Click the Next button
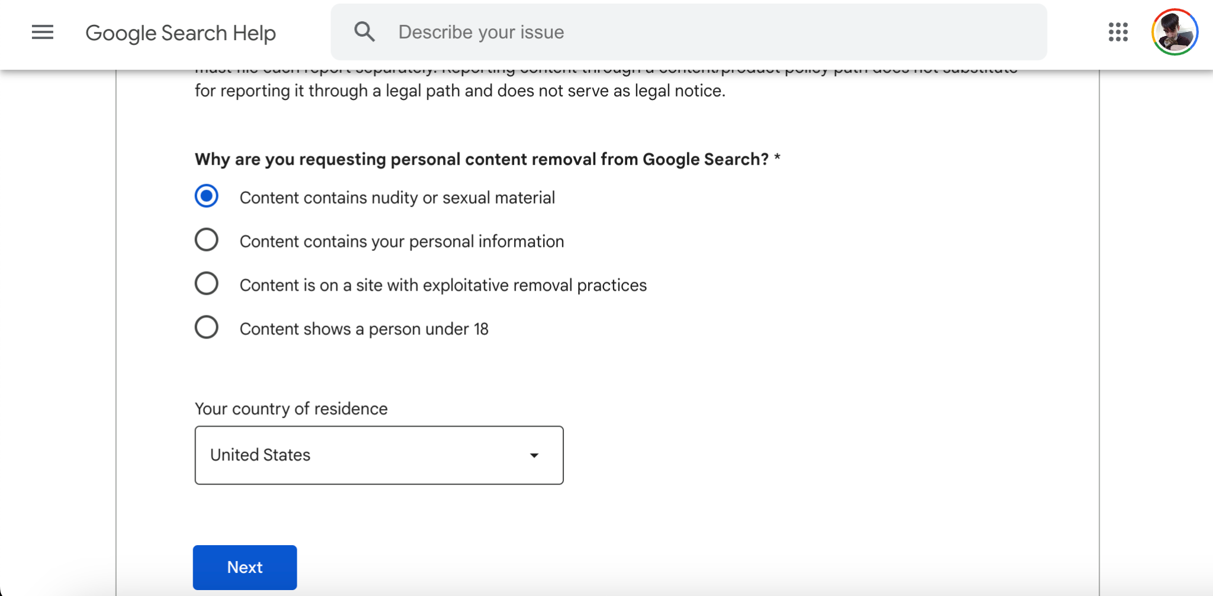1213x596 pixels. point(245,567)
